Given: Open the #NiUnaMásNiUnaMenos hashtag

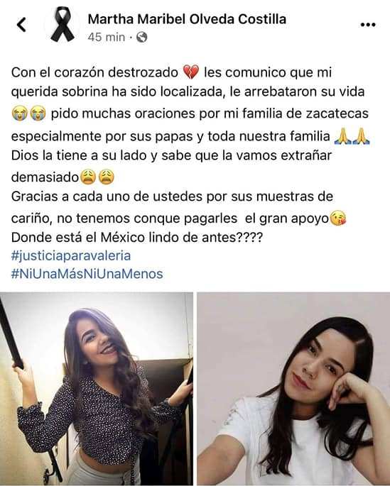Looking at the screenshot, I should (x=87, y=274).
